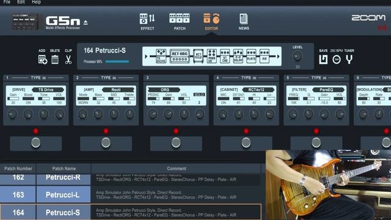Toggle footswitch for slot 2 Amp
391x220 pixels.
106,143
